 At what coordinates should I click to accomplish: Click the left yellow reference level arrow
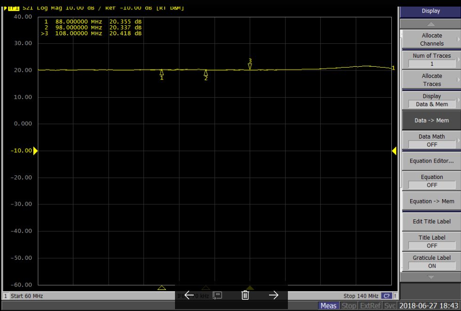(36, 151)
